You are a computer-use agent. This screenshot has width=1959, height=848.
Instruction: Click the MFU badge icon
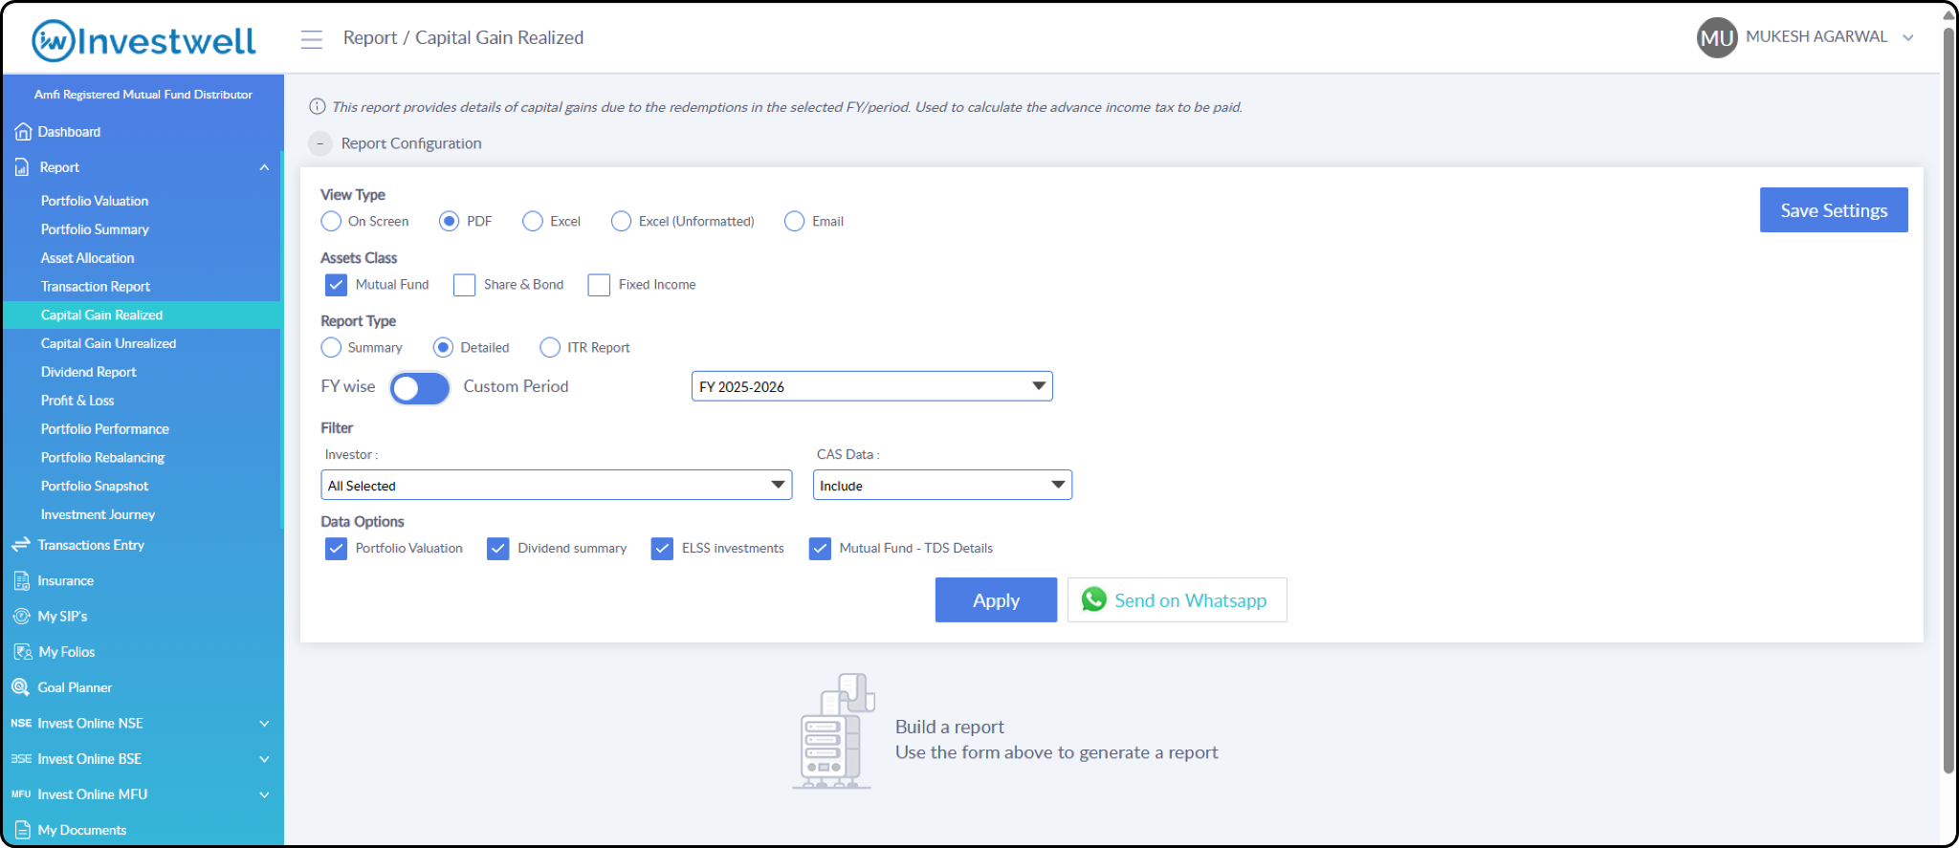[x=21, y=794]
